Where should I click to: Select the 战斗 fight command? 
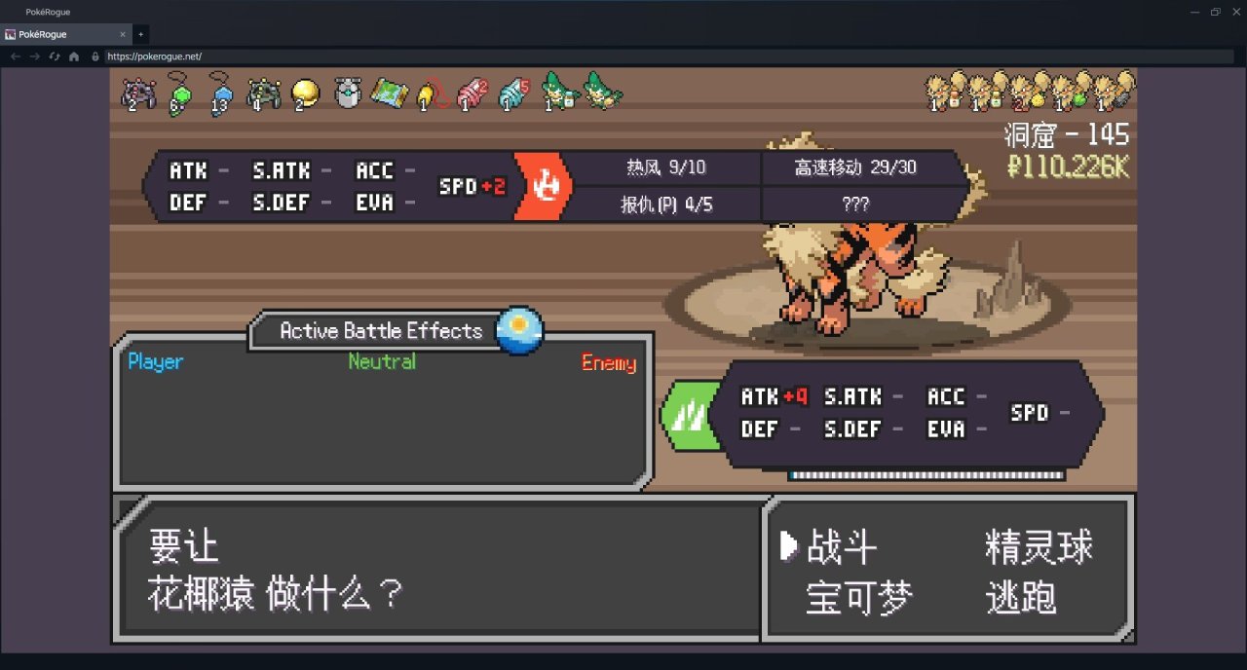842,548
